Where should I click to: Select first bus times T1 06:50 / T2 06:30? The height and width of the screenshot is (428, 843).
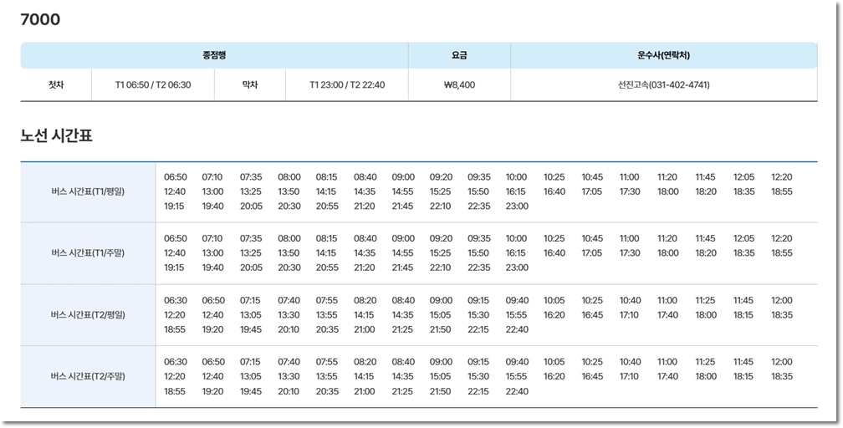[153, 84]
